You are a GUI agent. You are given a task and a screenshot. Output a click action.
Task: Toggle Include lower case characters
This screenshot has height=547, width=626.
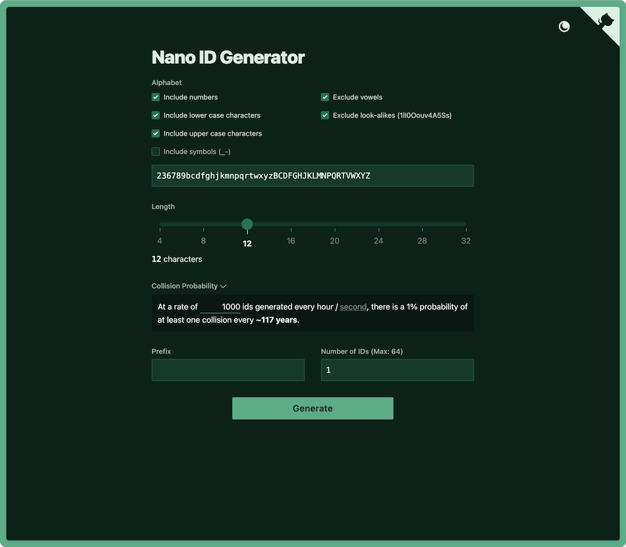point(155,115)
